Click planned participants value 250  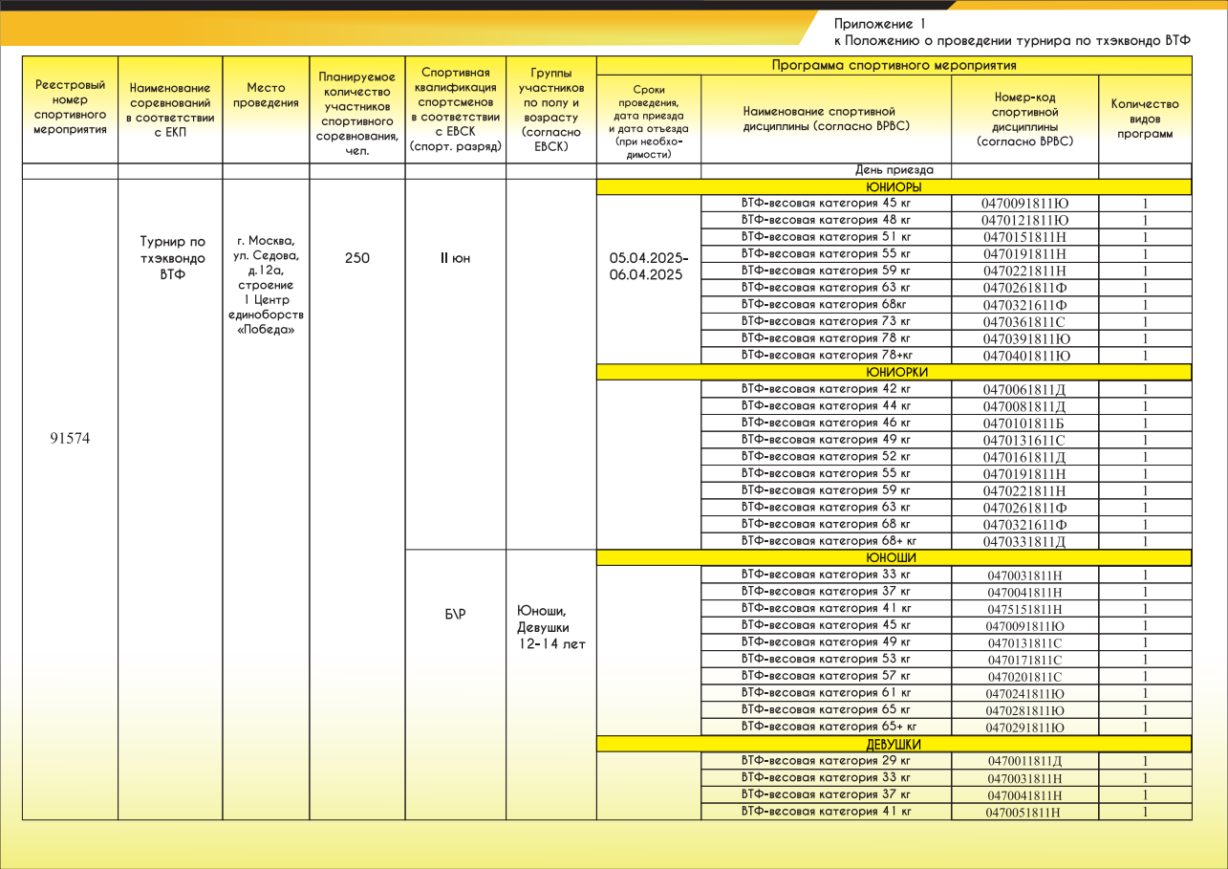coord(356,258)
